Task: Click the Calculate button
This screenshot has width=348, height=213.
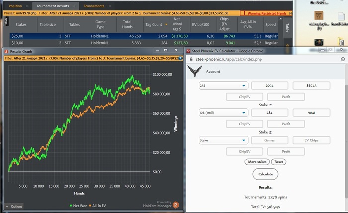Action: click(265, 174)
